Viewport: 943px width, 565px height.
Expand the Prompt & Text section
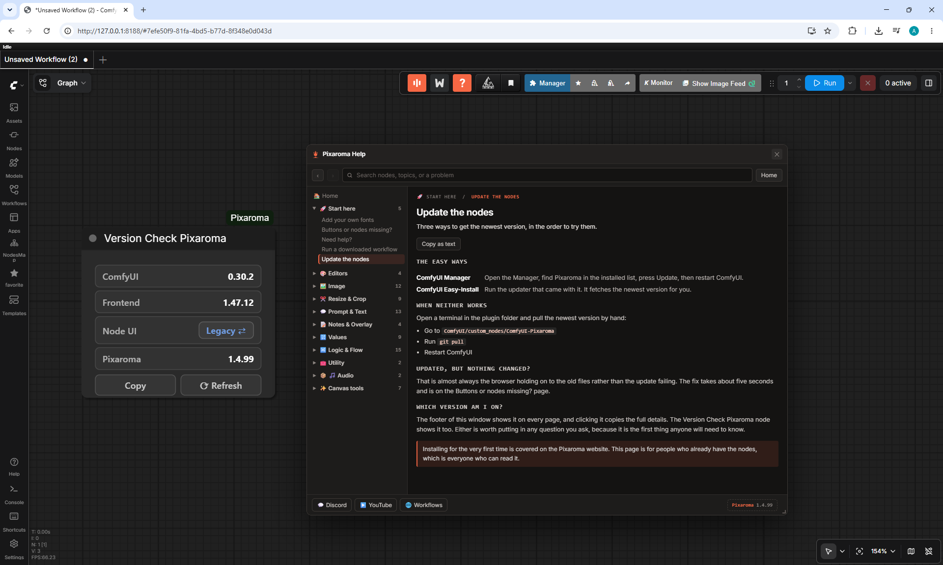click(x=314, y=312)
